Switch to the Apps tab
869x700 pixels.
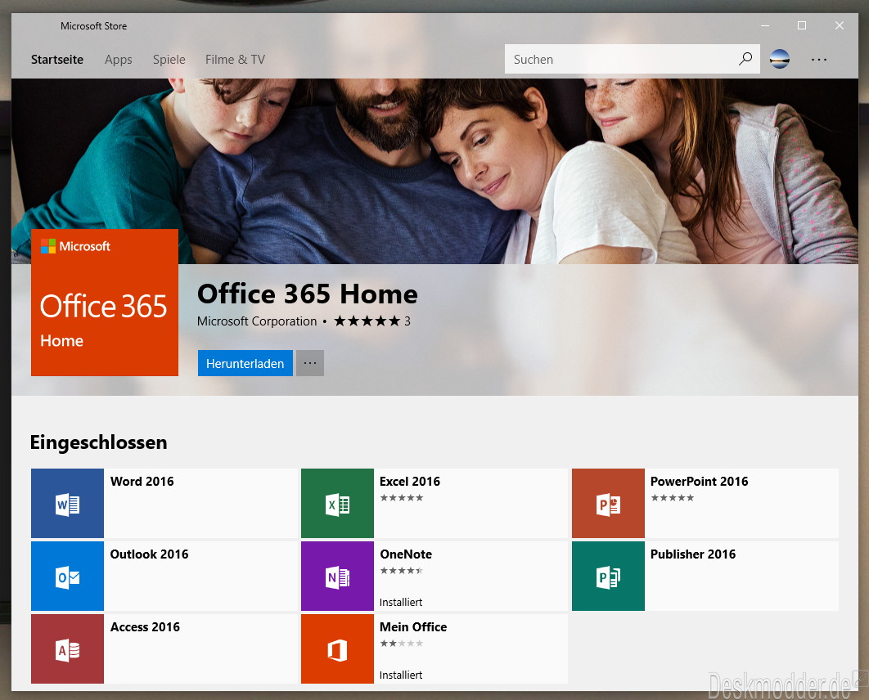(118, 59)
